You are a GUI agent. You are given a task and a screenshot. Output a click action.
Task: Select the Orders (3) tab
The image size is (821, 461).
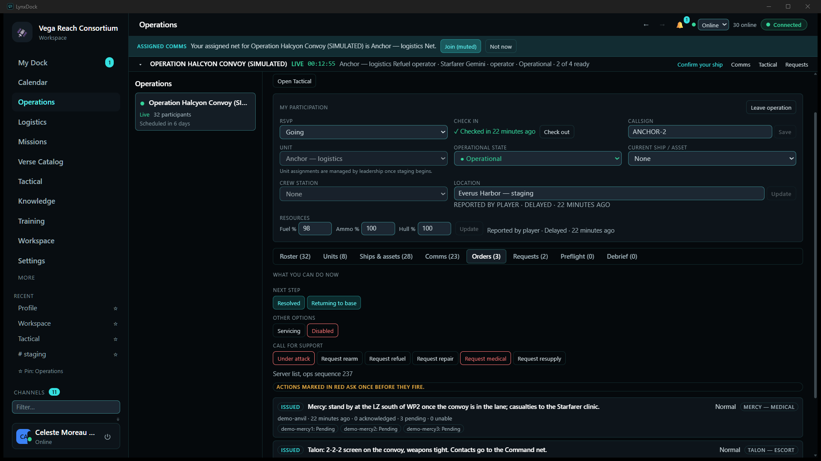point(486,256)
